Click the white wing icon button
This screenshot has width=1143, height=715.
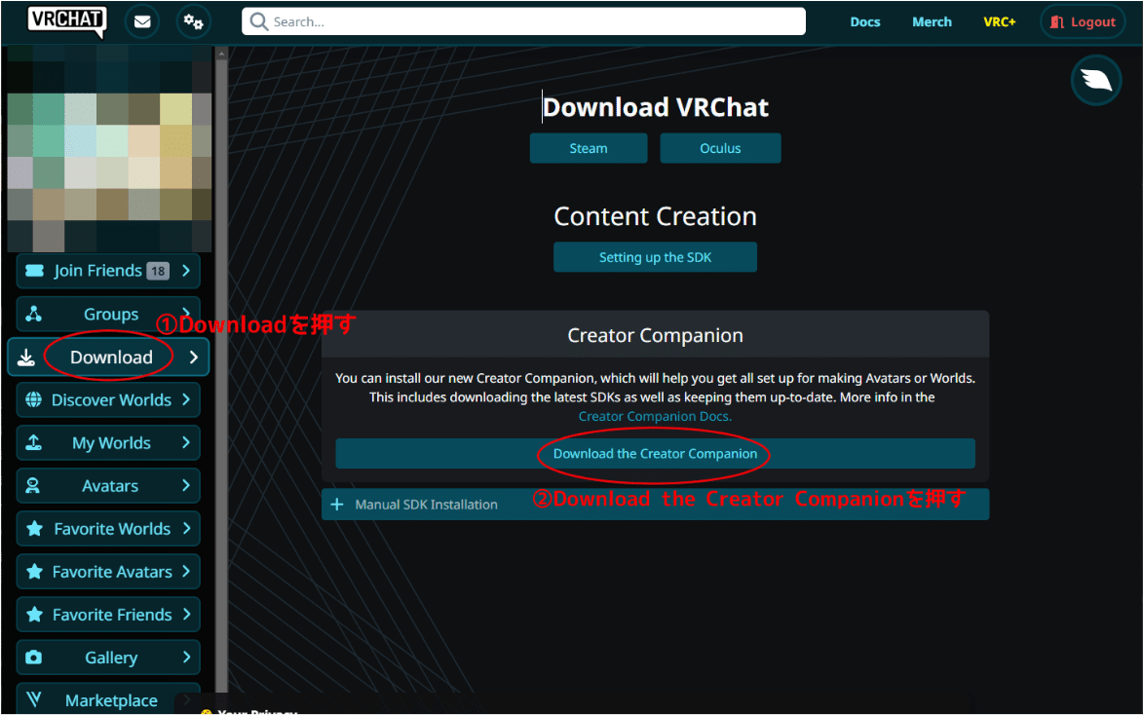pyautogui.click(x=1096, y=80)
